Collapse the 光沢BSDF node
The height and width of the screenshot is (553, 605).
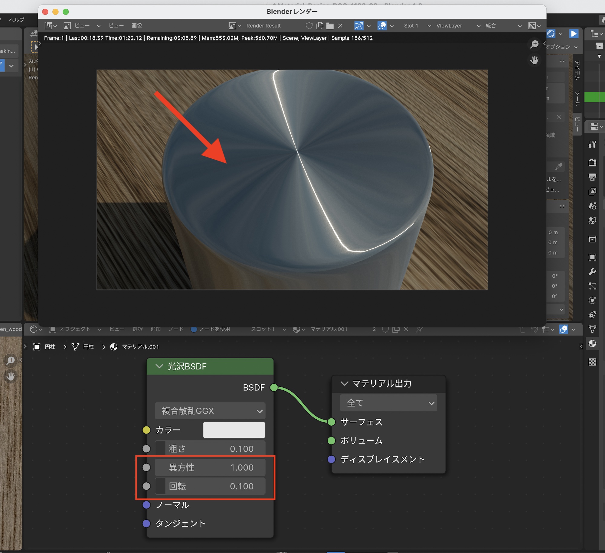pyautogui.click(x=159, y=366)
